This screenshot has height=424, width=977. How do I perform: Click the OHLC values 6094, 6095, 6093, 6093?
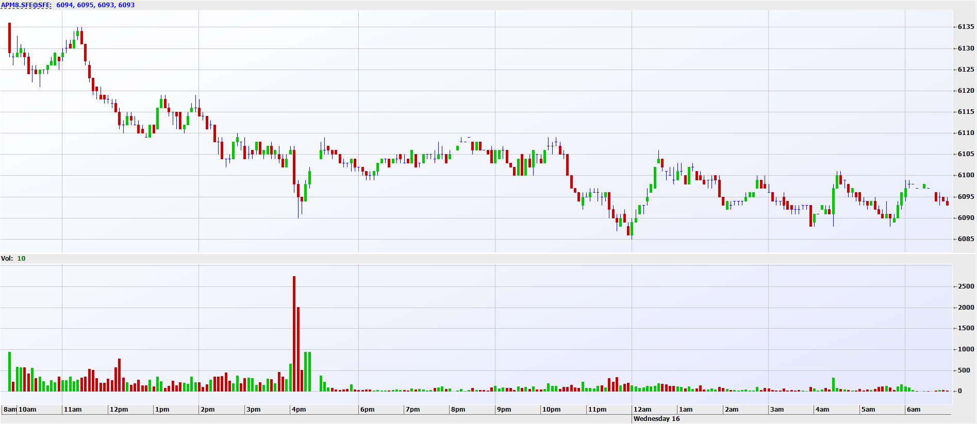click(95, 5)
